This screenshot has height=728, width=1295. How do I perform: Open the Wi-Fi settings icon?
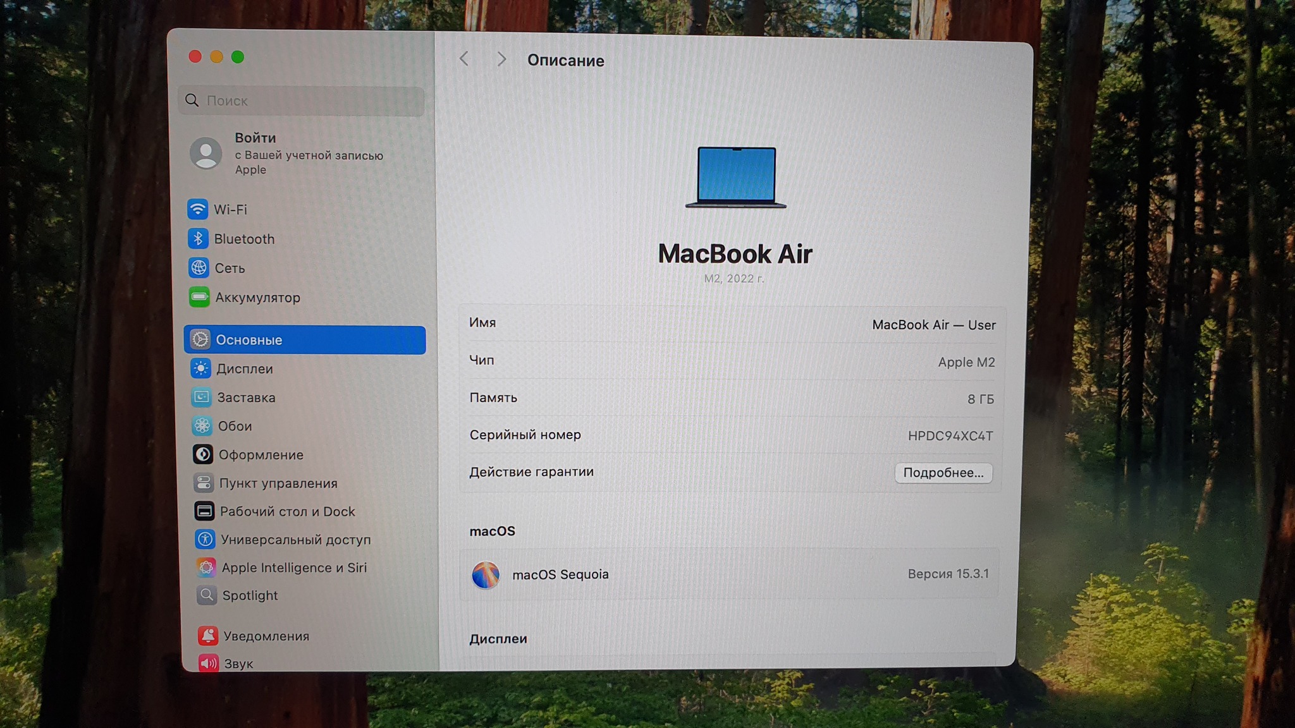pos(198,209)
